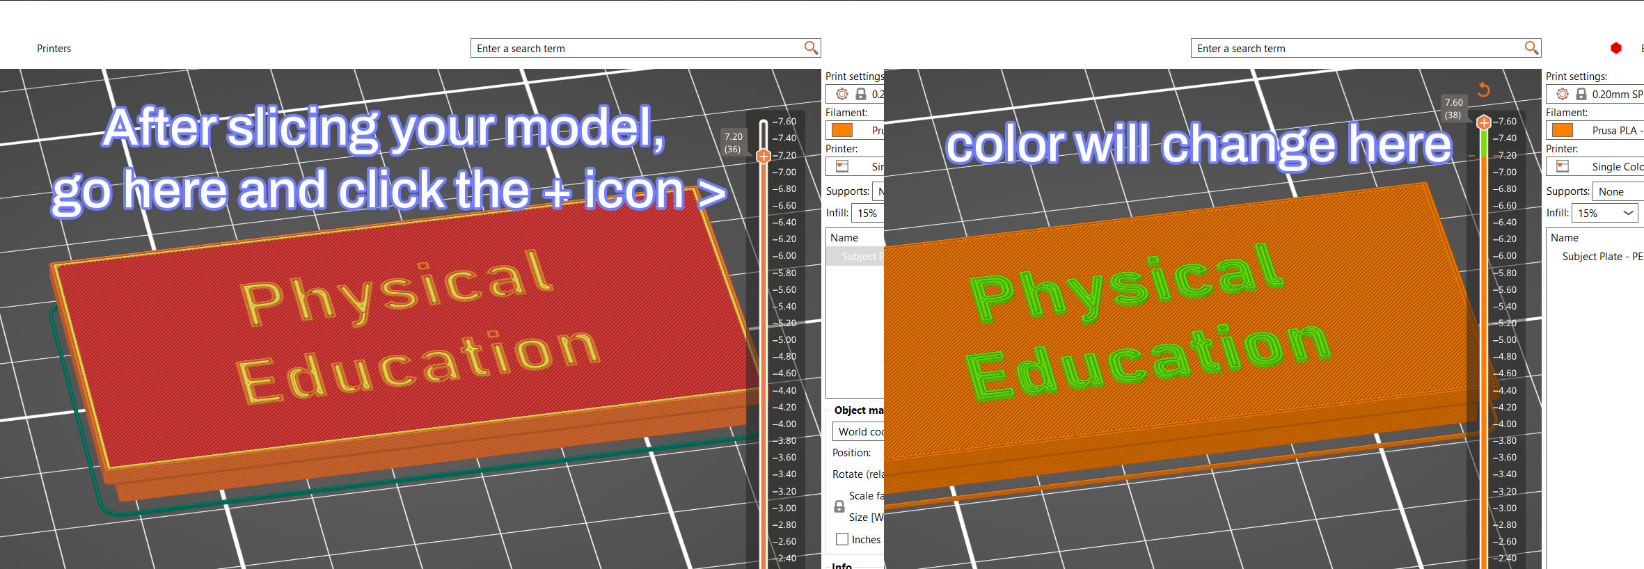This screenshot has width=1644, height=569.
Task: Select the highlighted Subject row in left object list
Action: [855, 257]
